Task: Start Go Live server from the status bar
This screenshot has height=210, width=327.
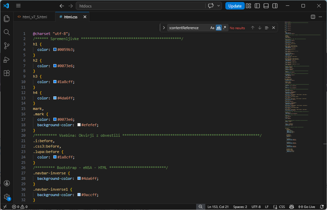Action: coord(307,207)
